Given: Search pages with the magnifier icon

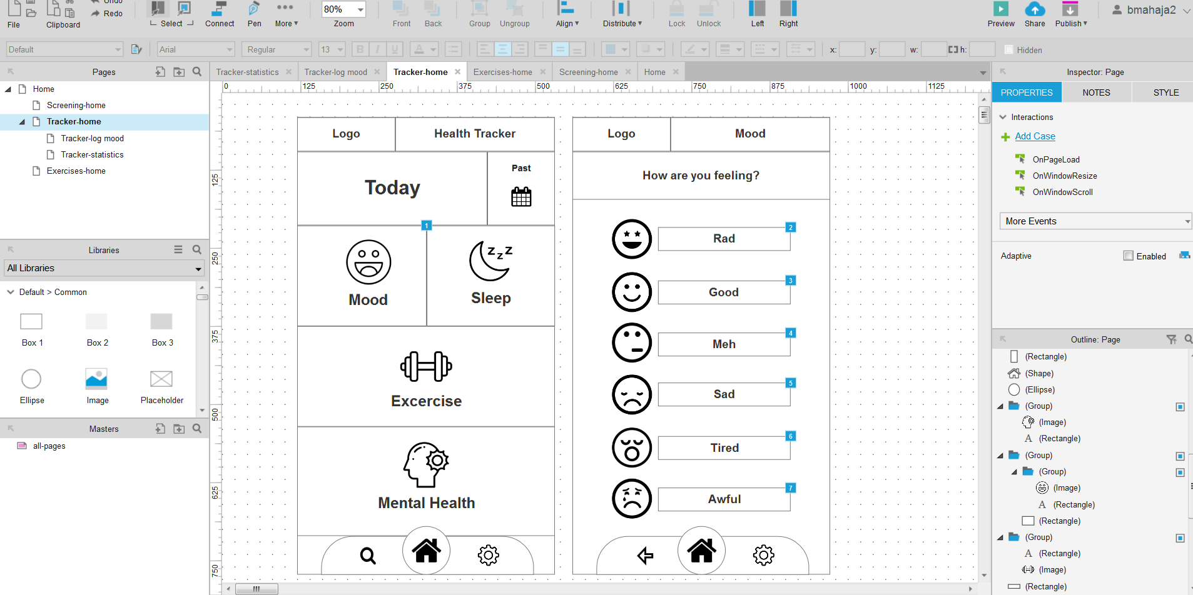Looking at the screenshot, I should click(197, 72).
